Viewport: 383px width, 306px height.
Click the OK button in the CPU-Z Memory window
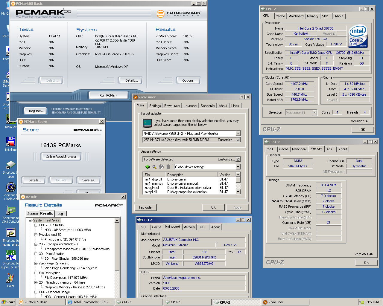tap(366, 263)
